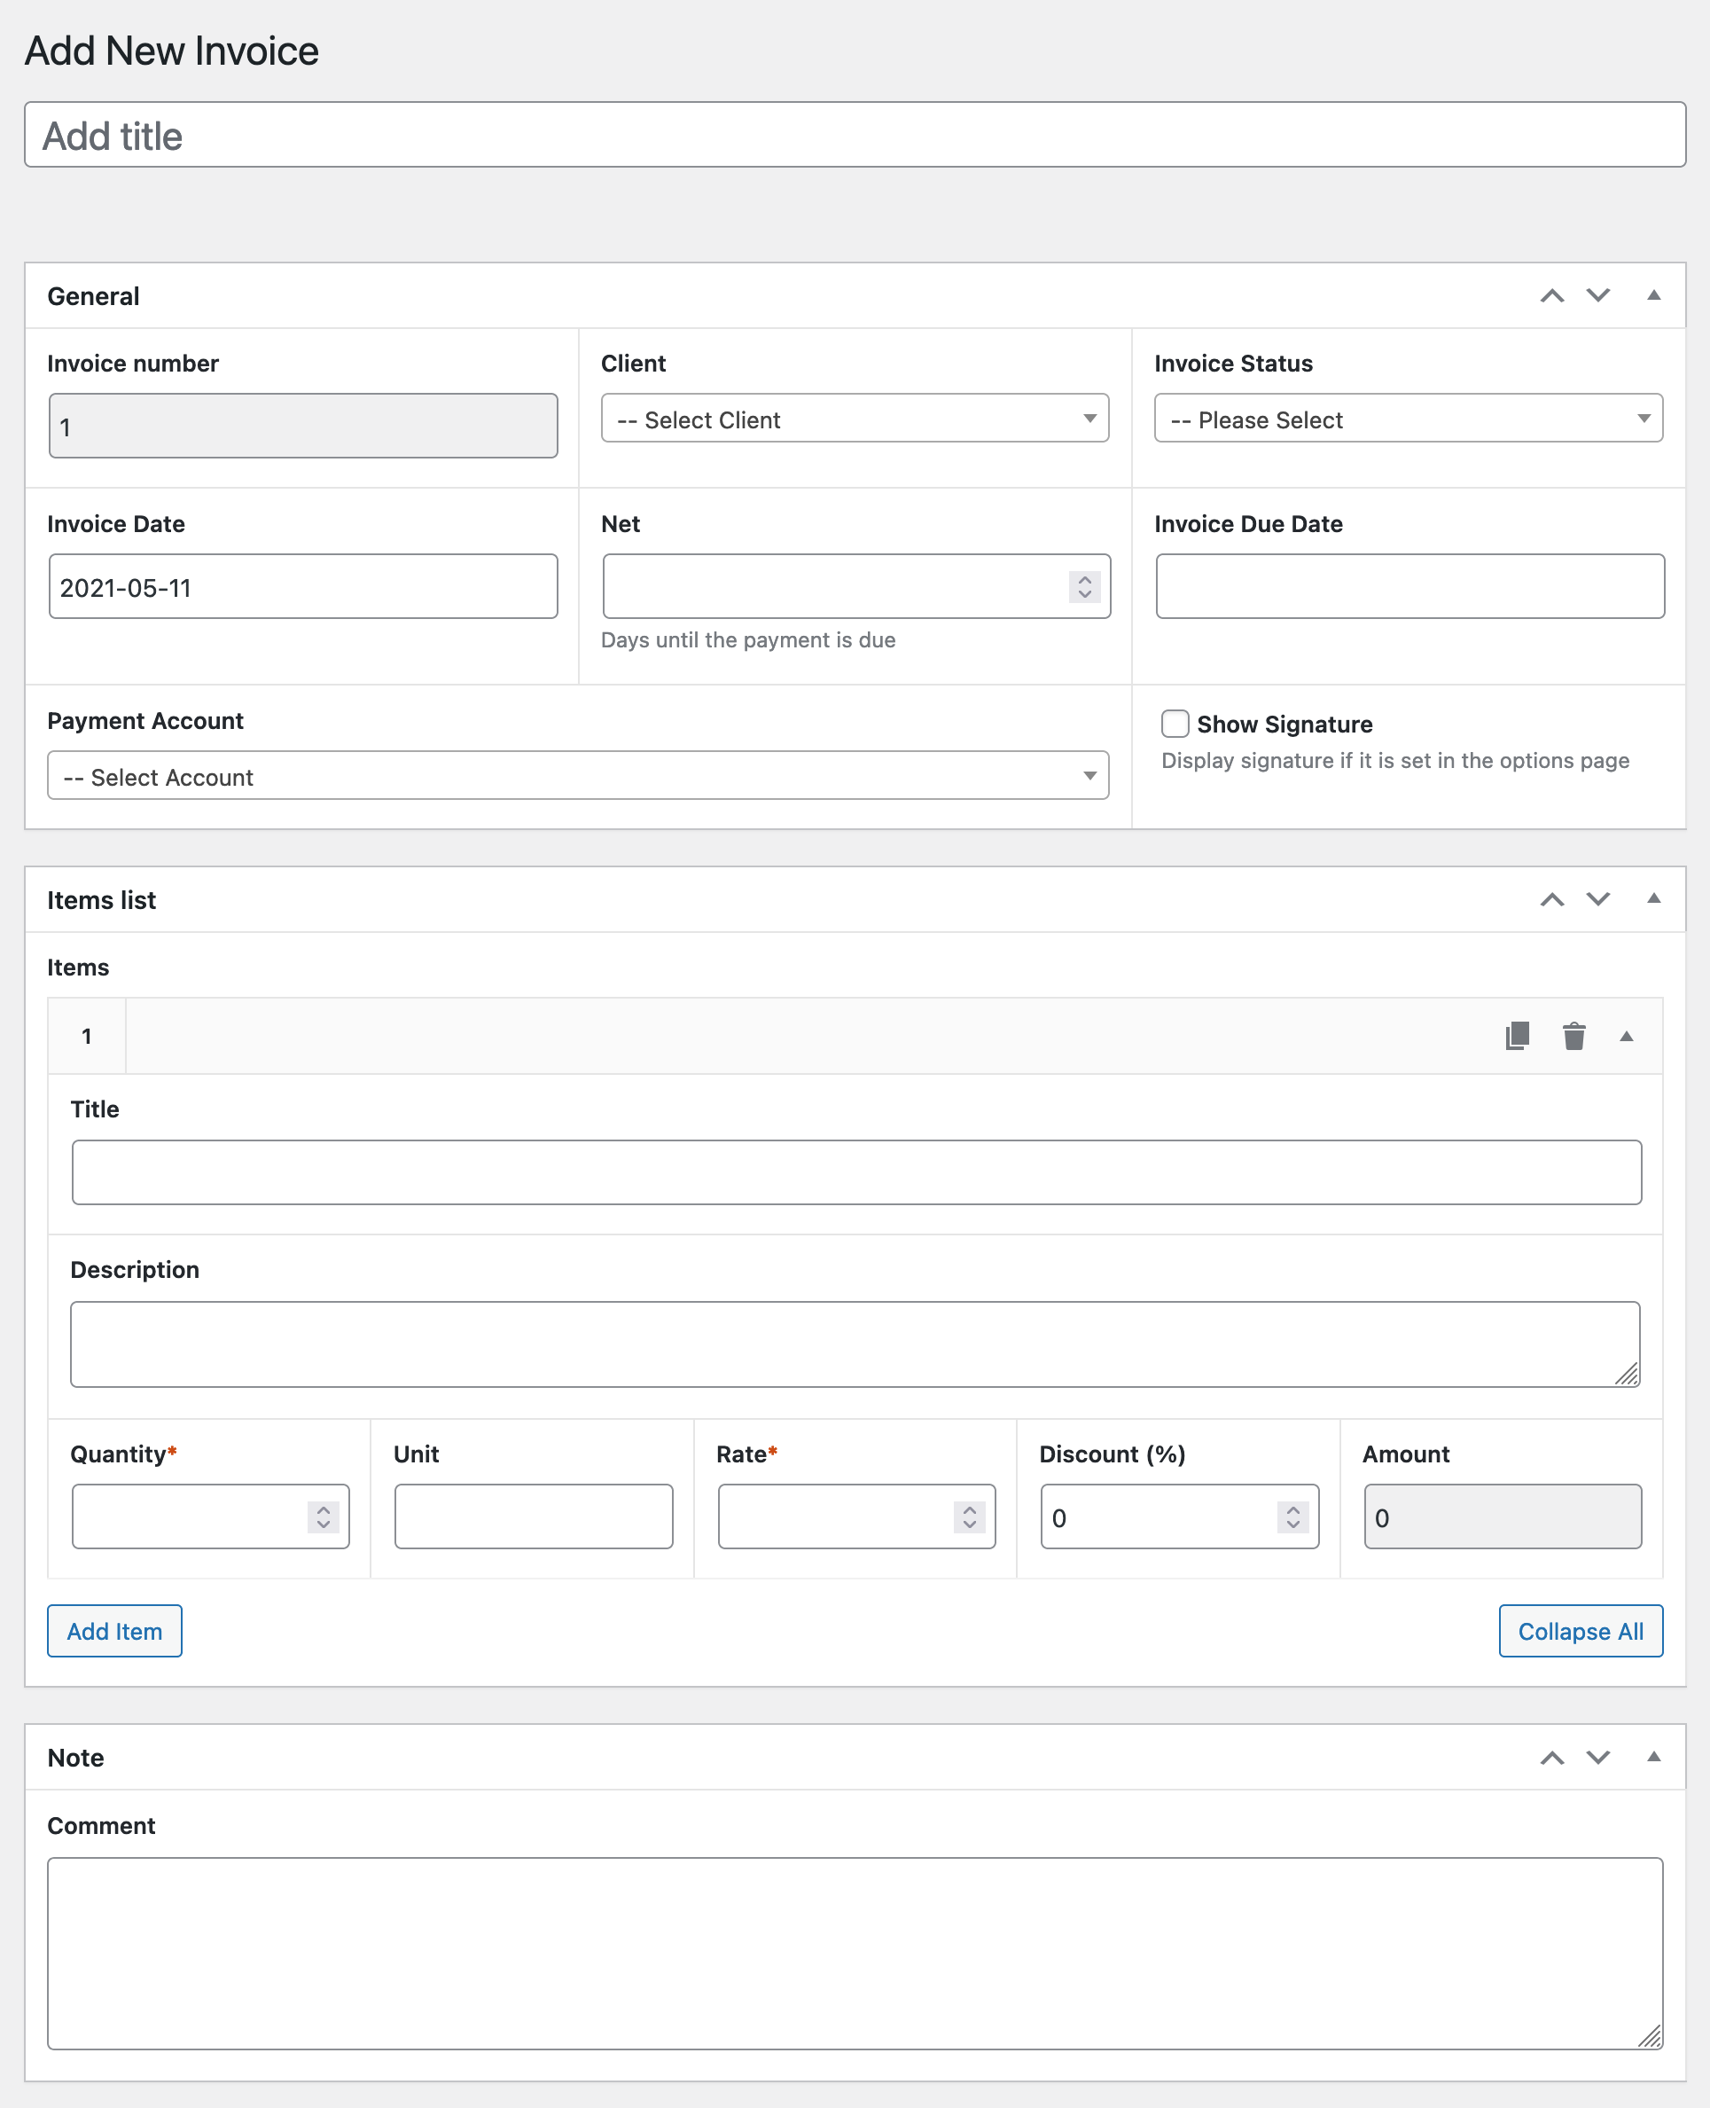Click the 'Discount (%)' field label
This screenshot has height=2108, width=1710.
(x=1113, y=1454)
